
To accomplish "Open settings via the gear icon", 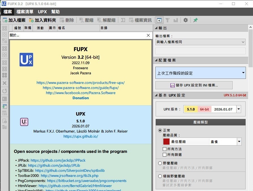I will click(x=185, y=20).
